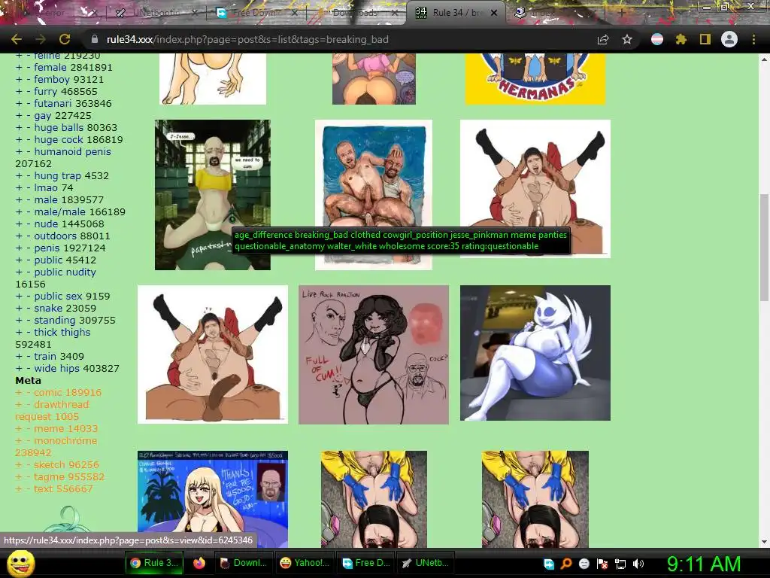This screenshot has width=770, height=578.
Task: Switch to the UNetbootin browser tab
Action: point(156,13)
